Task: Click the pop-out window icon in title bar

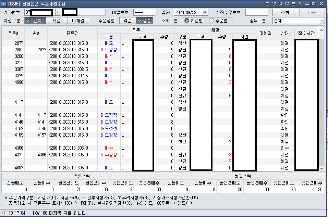Action: [x=268, y=4]
